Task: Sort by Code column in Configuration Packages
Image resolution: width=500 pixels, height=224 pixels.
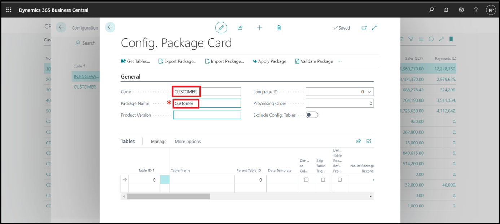Action: 79,66
